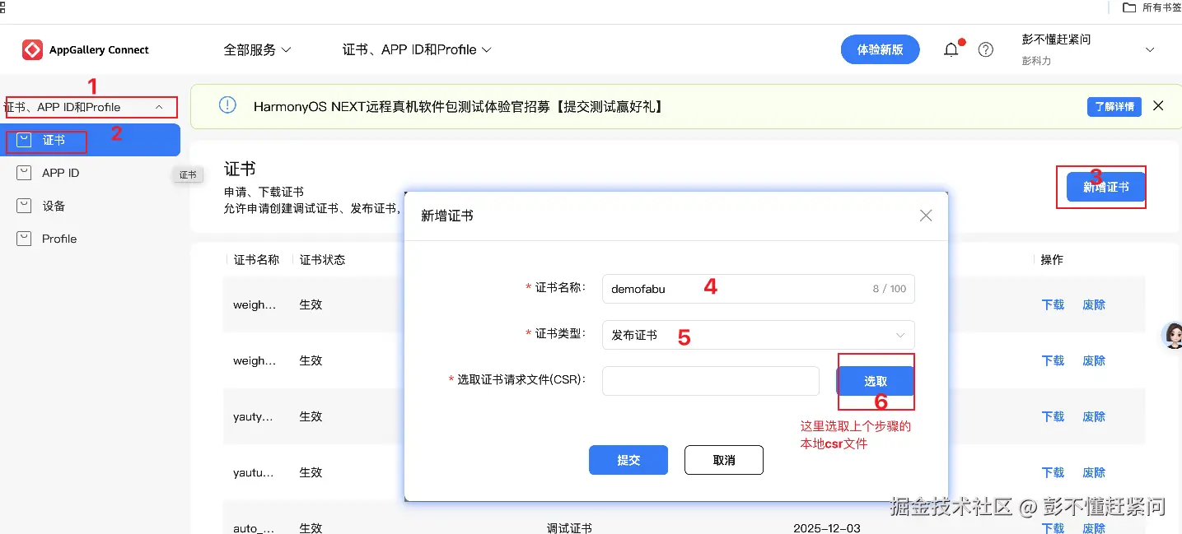Select the 设备 sidebar icon

[25, 206]
